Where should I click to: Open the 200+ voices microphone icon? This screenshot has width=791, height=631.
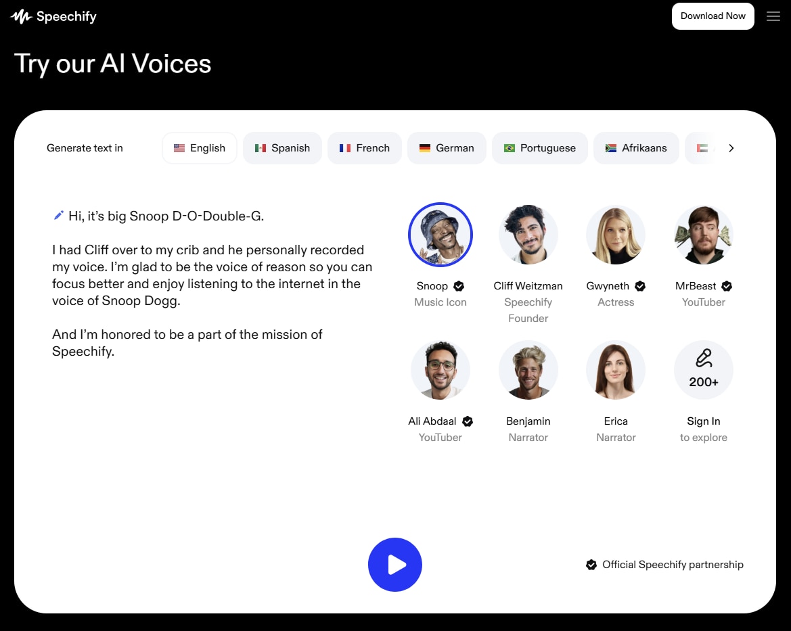(703, 370)
